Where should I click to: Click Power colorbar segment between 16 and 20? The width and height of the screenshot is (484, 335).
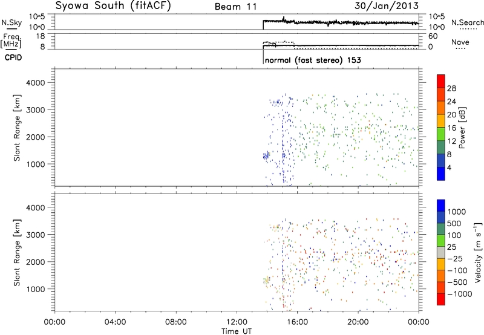point(441,121)
